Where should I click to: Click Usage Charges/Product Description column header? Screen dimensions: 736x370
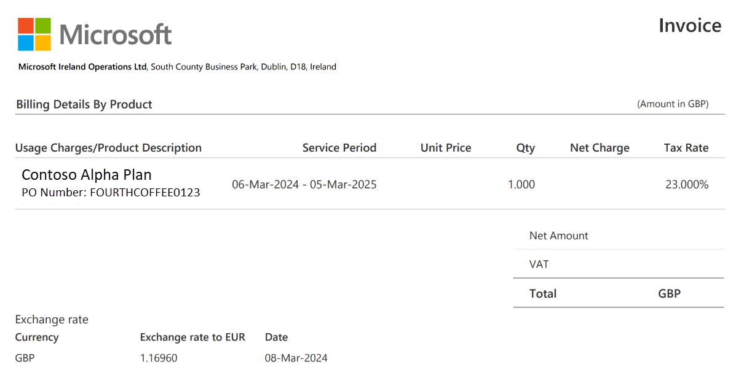(x=108, y=148)
